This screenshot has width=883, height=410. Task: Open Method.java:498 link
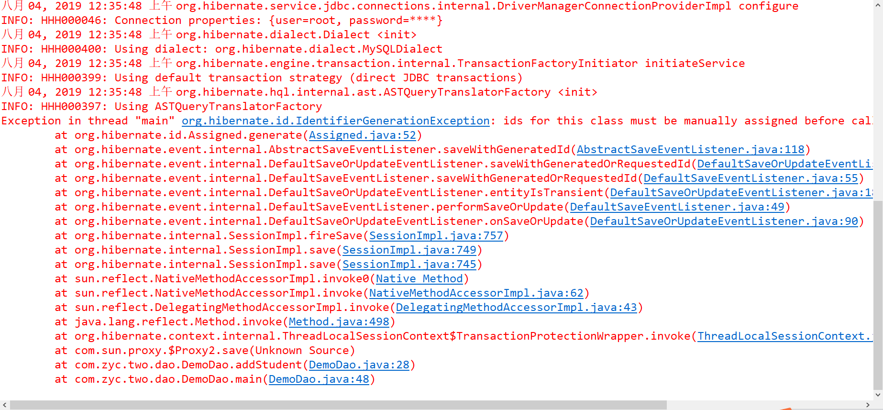tap(339, 321)
